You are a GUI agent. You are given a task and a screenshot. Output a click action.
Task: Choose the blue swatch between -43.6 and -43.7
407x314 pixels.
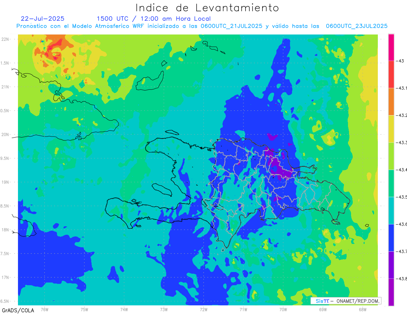391,237
